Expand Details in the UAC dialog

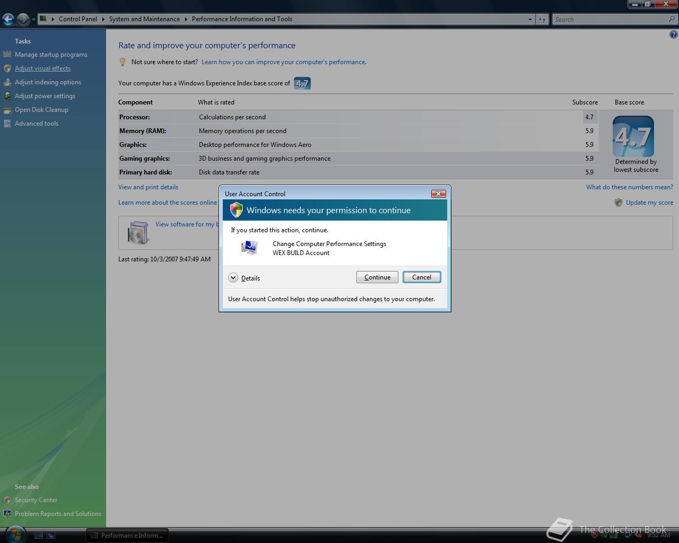click(244, 278)
